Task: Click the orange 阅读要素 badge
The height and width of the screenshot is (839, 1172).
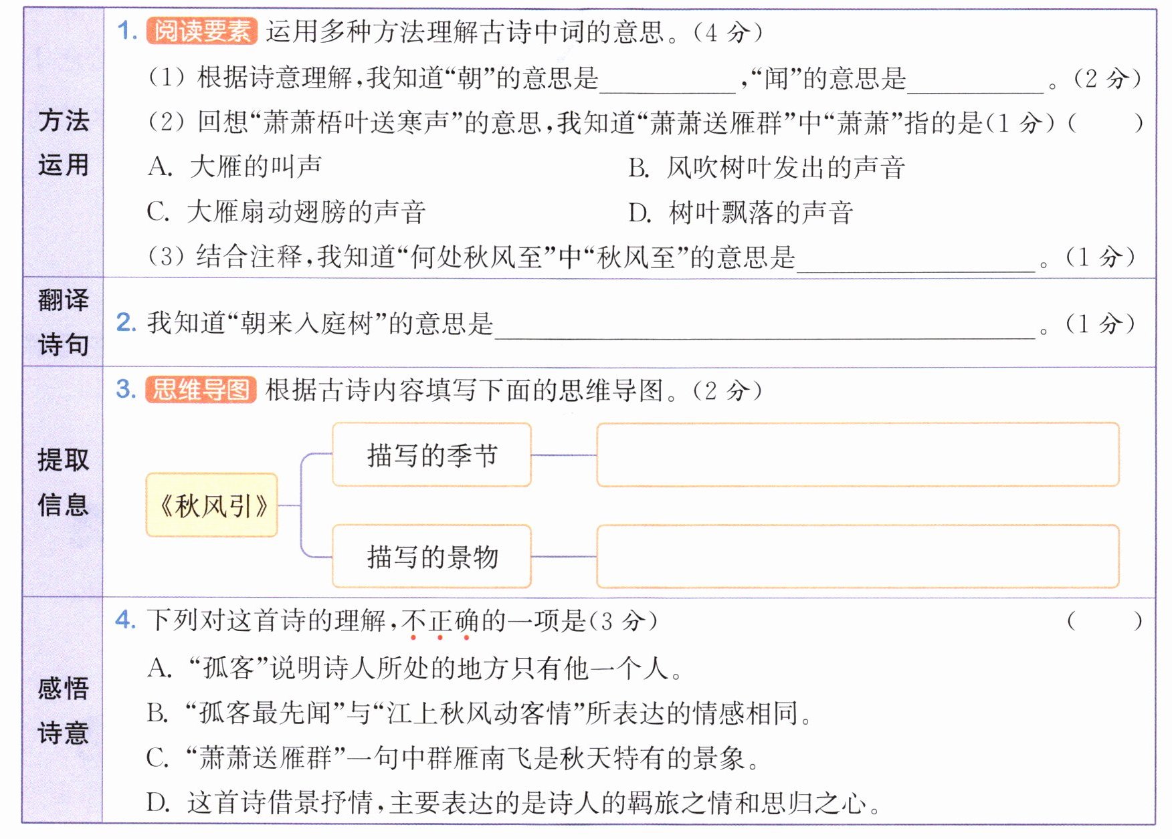Action: tap(201, 31)
